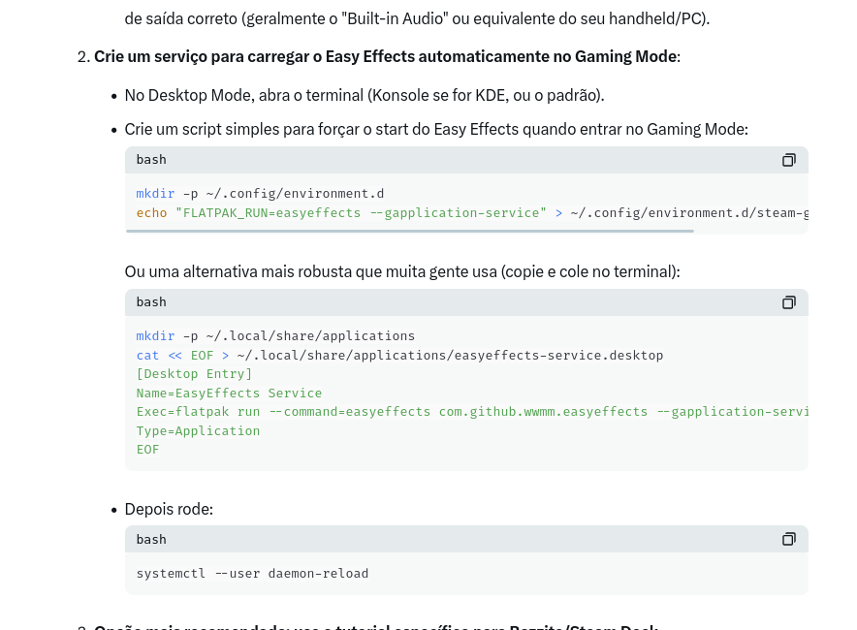Click the 'Crie um serviço' step heading
This screenshot has height=630, width=857.
point(386,56)
